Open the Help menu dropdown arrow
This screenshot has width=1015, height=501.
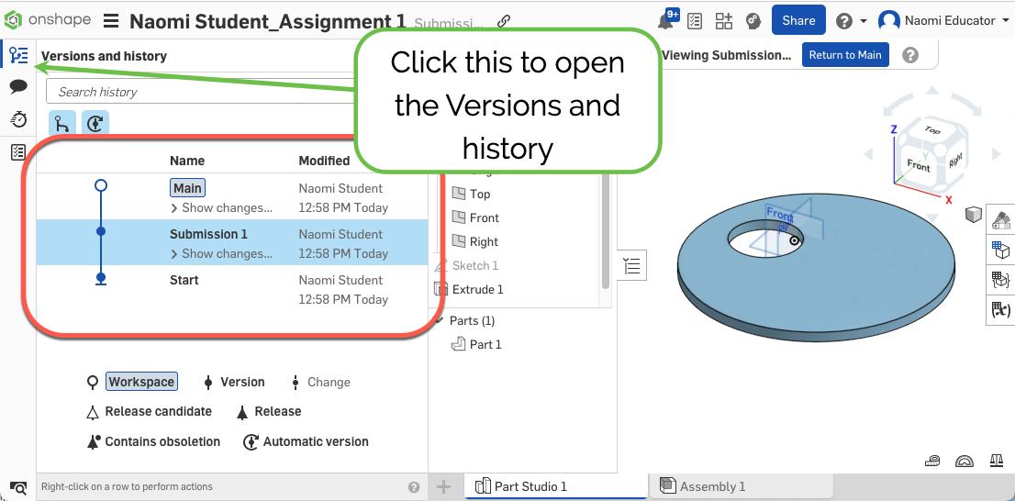coord(864,21)
